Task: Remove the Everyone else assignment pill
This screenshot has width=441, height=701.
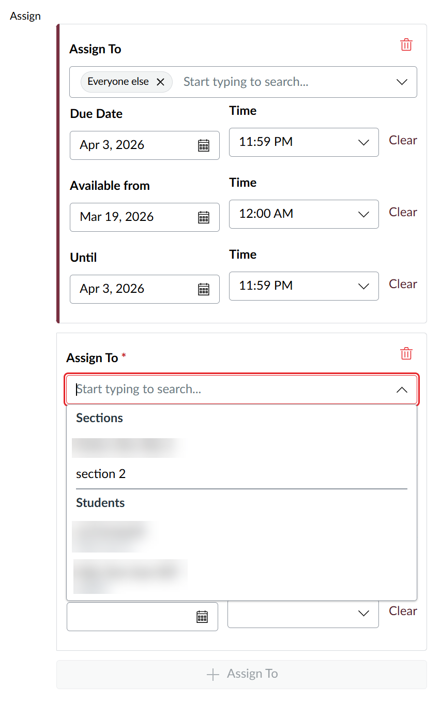Action: tap(160, 82)
